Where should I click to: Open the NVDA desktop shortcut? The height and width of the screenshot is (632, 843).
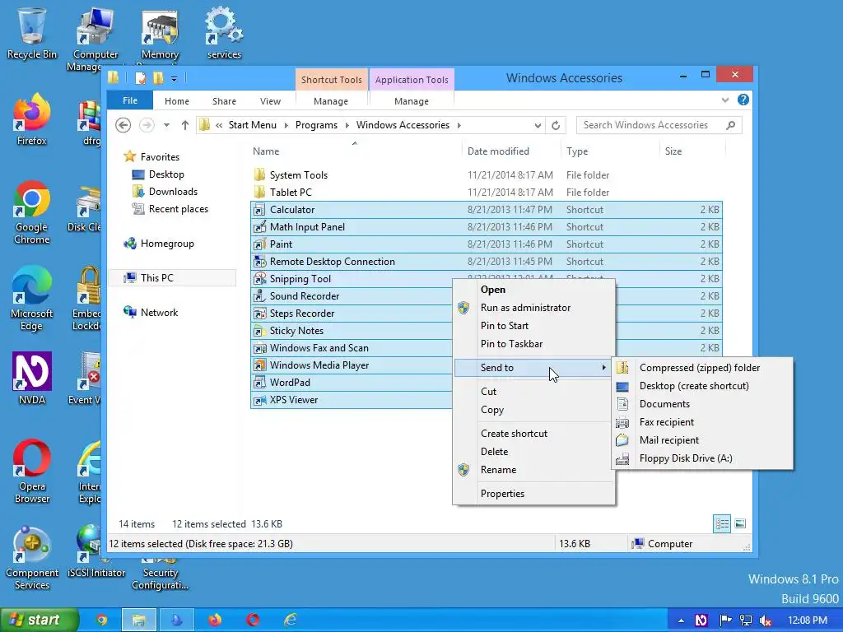click(x=32, y=379)
